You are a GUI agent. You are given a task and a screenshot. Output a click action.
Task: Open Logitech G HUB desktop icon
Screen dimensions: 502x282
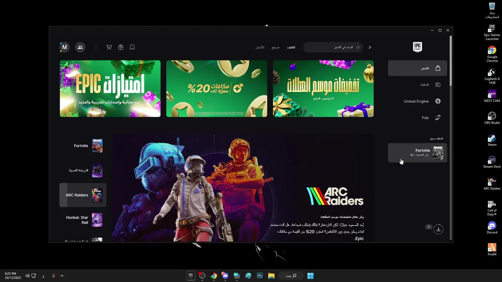tap(492, 76)
